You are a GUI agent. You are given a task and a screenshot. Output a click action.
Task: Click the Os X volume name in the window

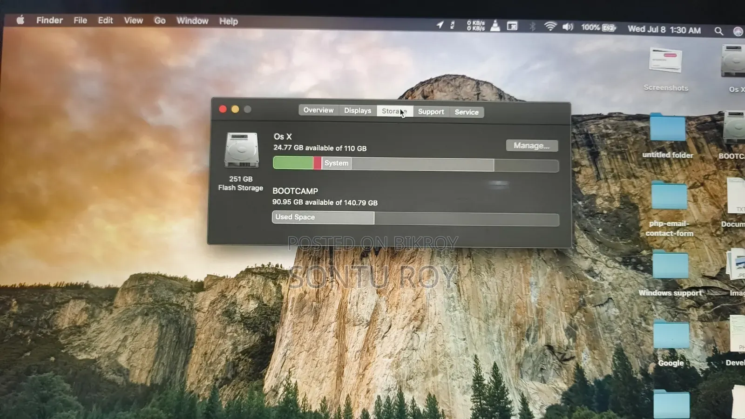[x=283, y=136]
